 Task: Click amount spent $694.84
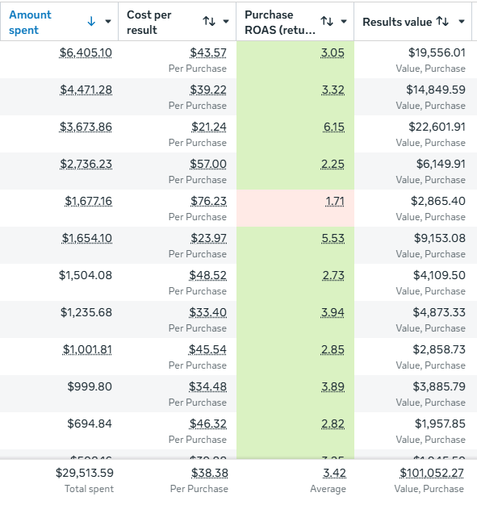click(x=90, y=424)
